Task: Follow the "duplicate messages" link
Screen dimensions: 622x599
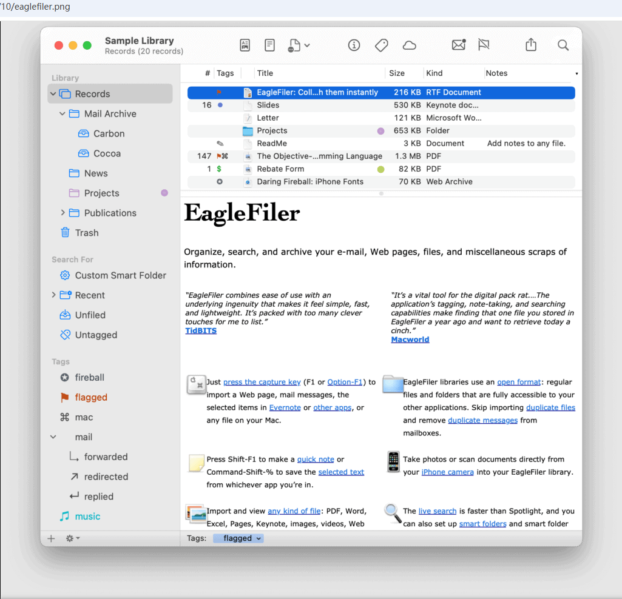Action: coord(483,420)
